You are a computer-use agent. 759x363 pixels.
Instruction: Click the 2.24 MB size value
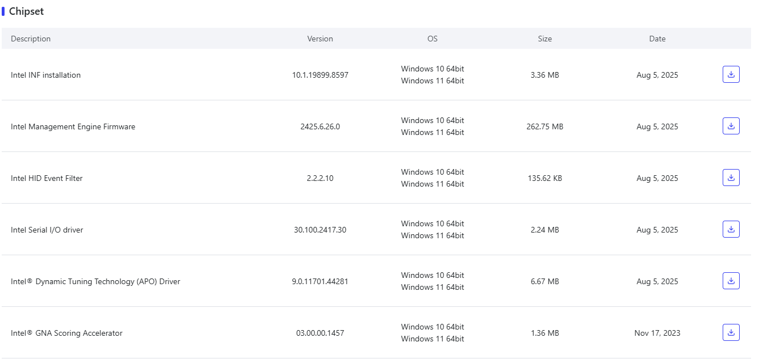(545, 230)
